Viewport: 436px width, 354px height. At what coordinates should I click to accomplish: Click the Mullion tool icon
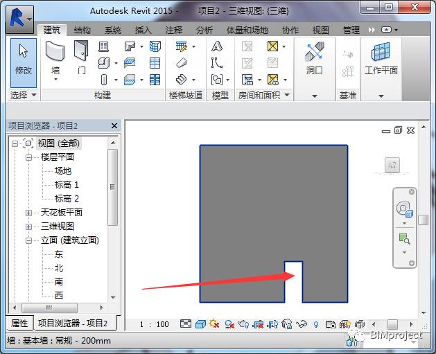coord(155,80)
